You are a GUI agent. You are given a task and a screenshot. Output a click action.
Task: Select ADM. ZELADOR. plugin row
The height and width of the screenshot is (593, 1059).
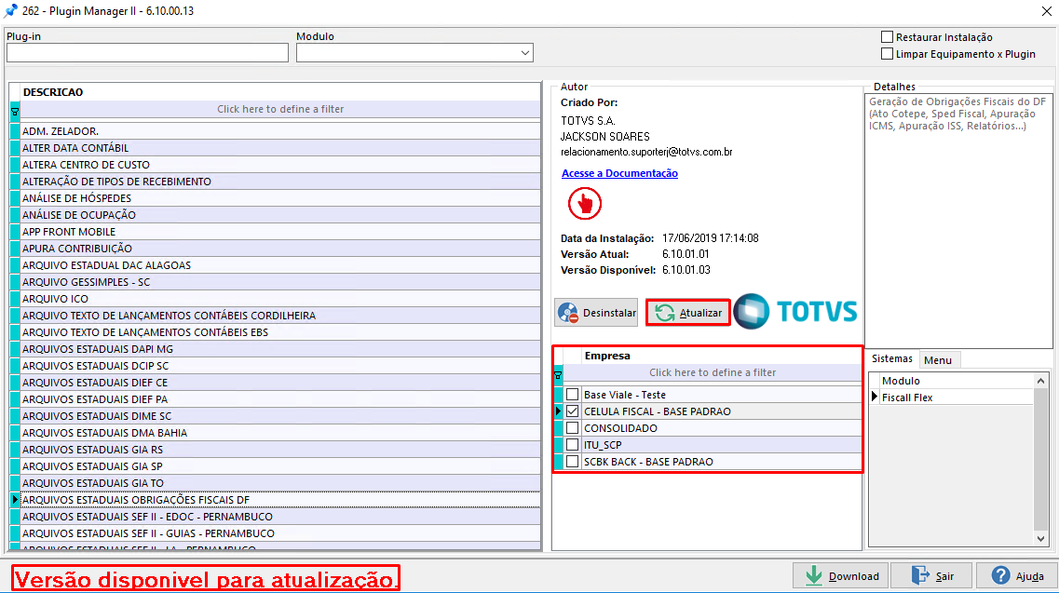pos(280,131)
